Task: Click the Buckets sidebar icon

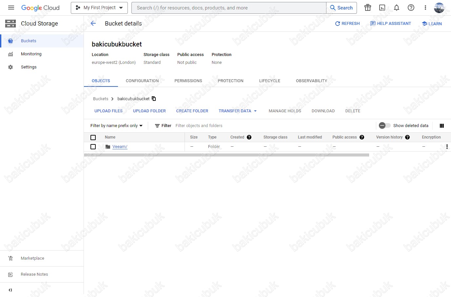Action: (x=10, y=41)
